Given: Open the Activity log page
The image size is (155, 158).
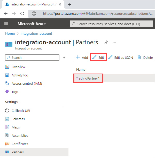Looking at the screenshot, I should point(20,75).
